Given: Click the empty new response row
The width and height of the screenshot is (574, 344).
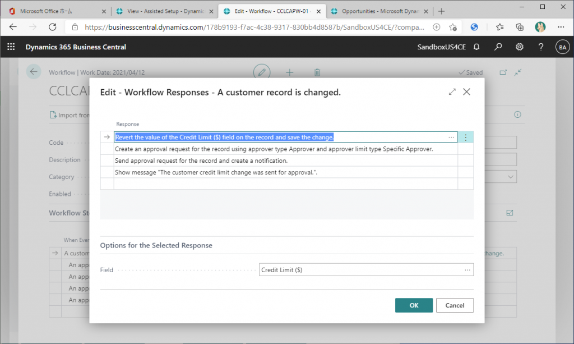Looking at the screenshot, I should pos(285,184).
